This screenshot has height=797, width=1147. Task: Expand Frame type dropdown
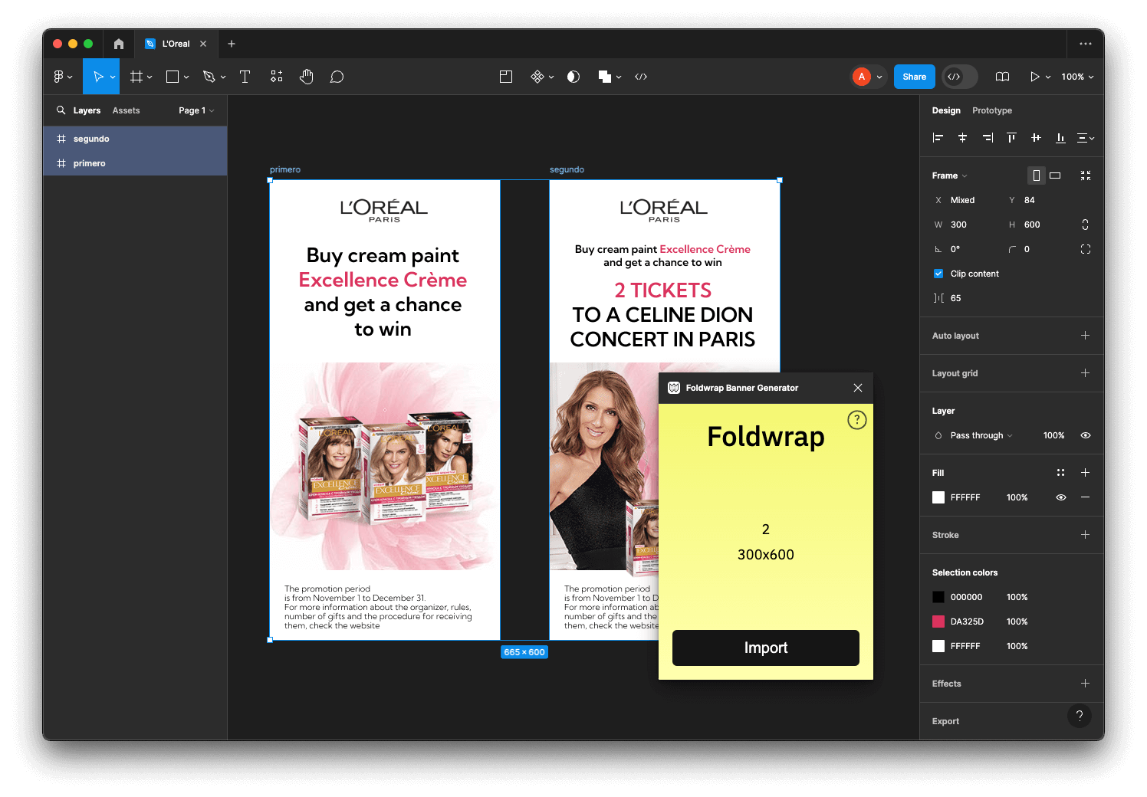[x=950, y=175]
